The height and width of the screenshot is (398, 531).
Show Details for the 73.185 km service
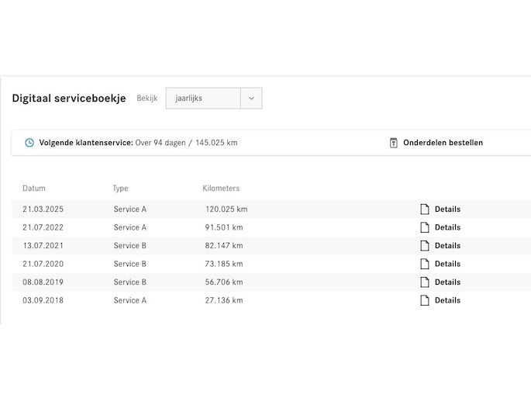tap(447, 264)
